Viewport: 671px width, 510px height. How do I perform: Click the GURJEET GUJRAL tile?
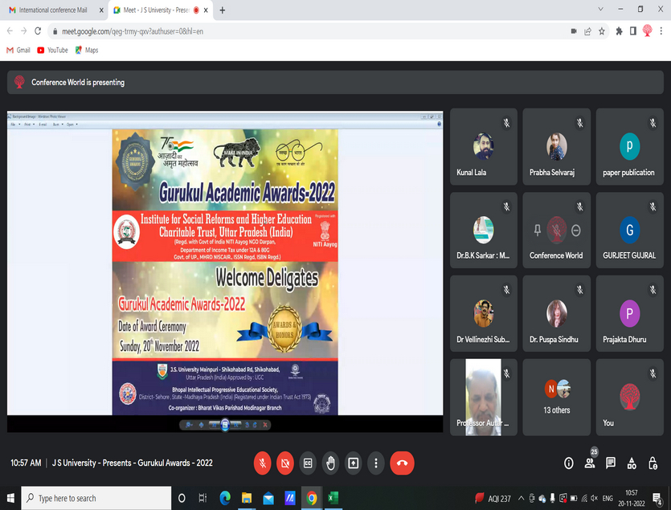tap(629, 231)
